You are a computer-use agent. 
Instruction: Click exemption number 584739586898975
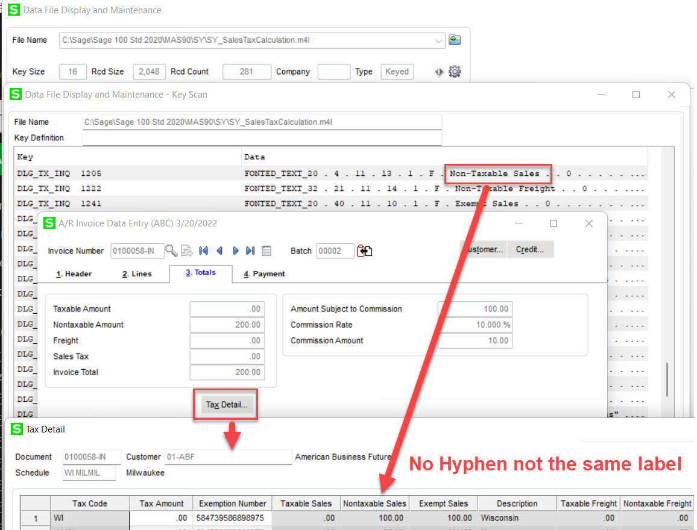[233, 518]
